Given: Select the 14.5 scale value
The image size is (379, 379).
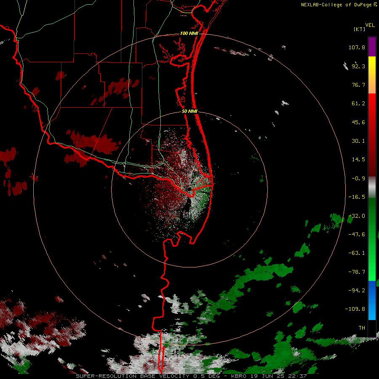Looking at the screenshot, I should coord(358,160).
